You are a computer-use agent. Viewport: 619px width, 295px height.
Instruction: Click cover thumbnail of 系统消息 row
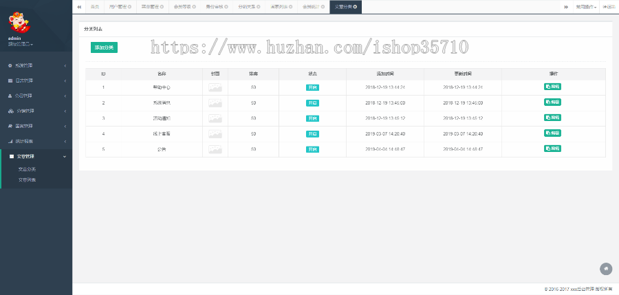pyautogui.click(x=215, y=103)
